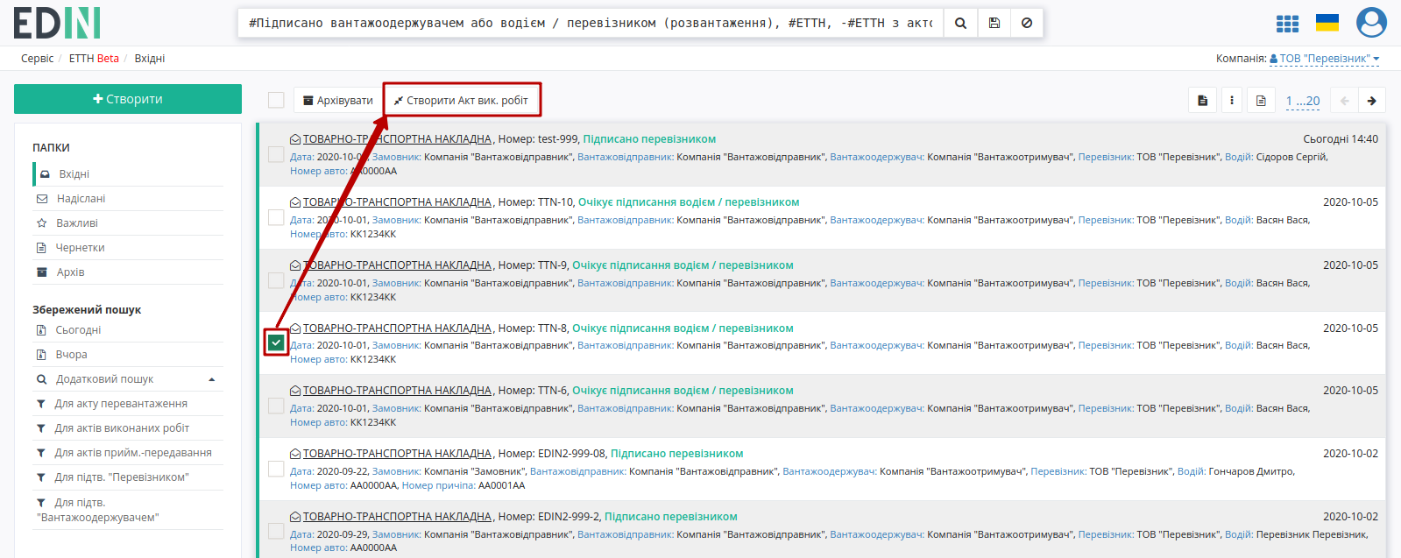
Task: Open the test-999 ТОВАРНО-ТРАНСПОРТНА НАКЛАДНА
Action: (x=397, y=139)
